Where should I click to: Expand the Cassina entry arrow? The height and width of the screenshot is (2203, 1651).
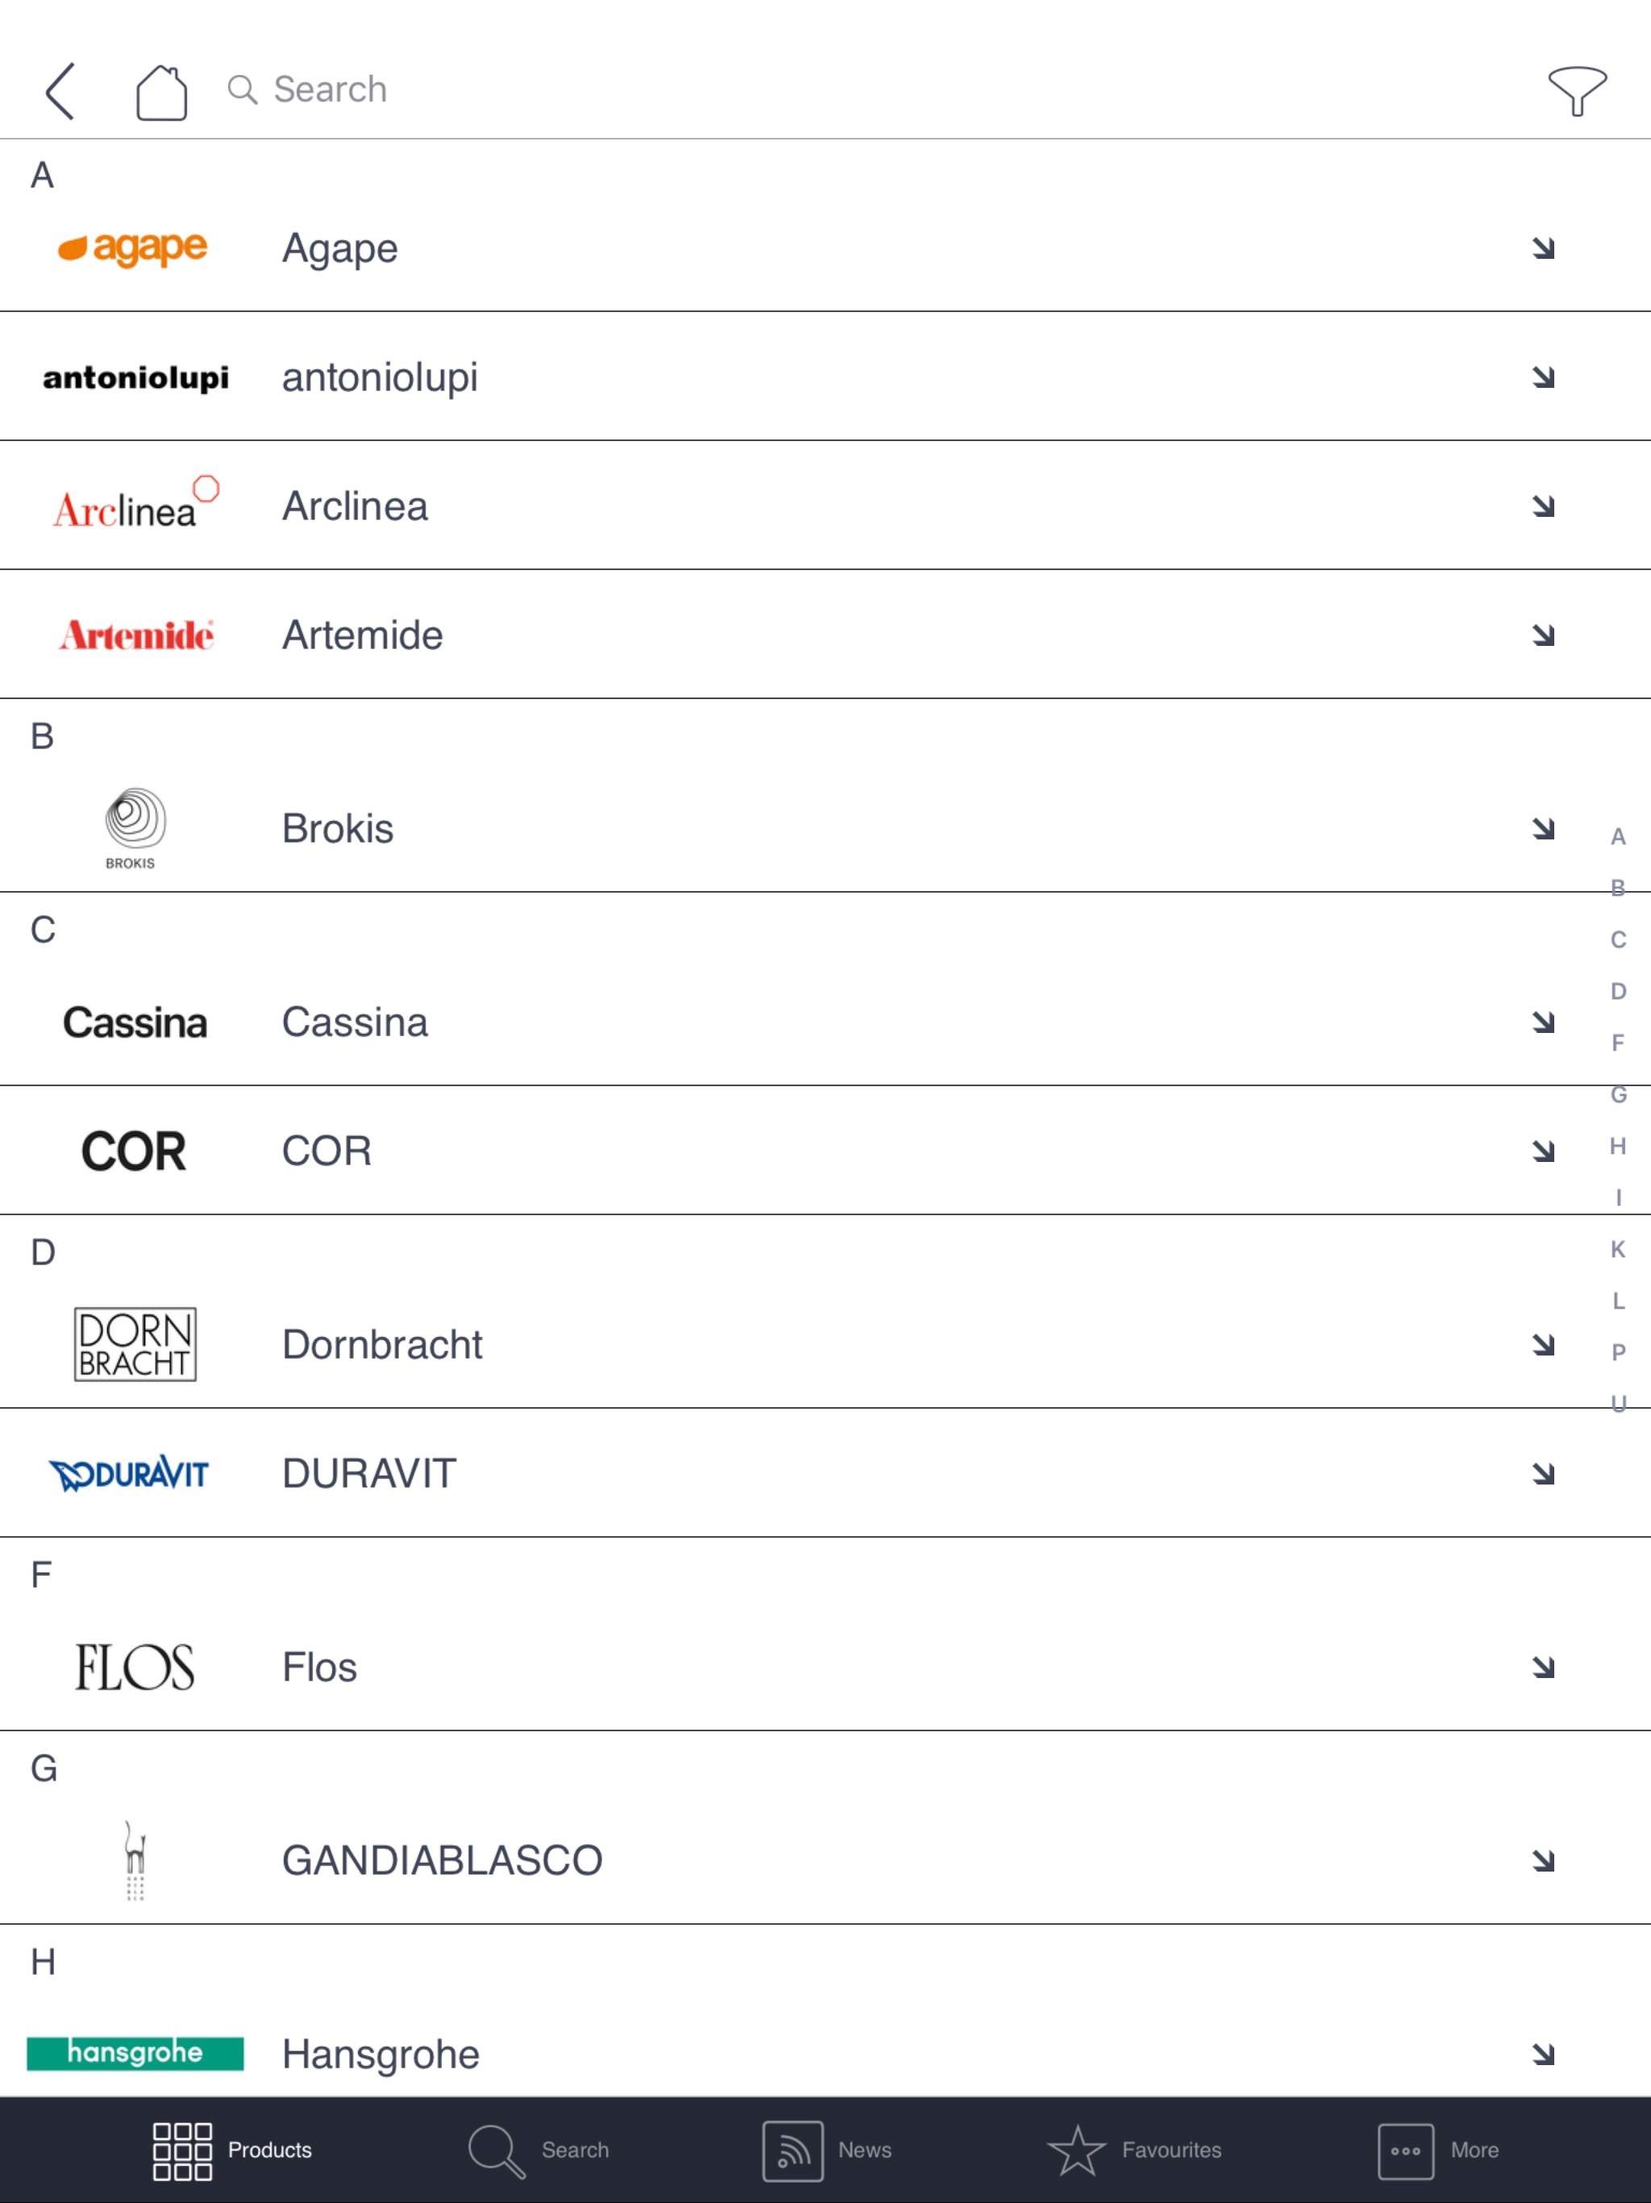(x=1542, y=1022)
